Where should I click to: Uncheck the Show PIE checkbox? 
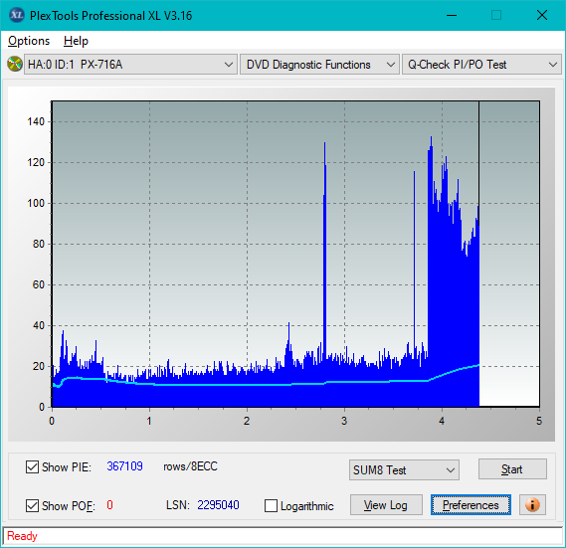32,466
